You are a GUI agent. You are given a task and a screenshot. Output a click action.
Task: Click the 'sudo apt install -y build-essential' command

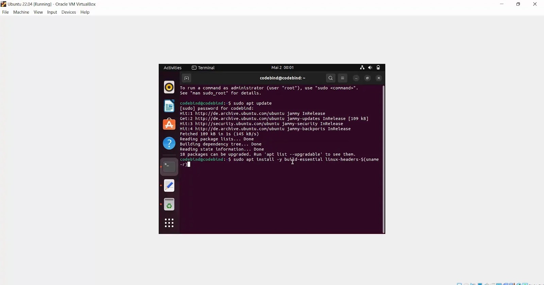tap(278, 160)
